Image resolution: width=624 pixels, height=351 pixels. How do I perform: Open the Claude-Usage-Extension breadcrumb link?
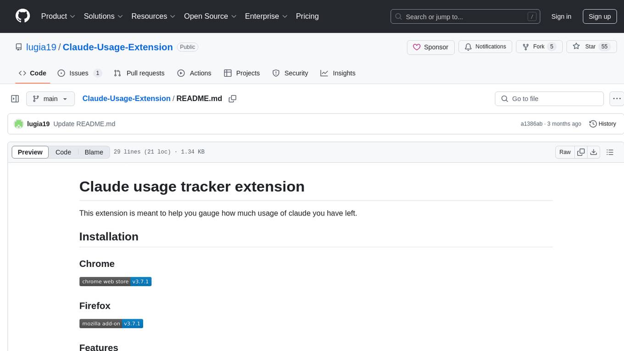[126, 98]
